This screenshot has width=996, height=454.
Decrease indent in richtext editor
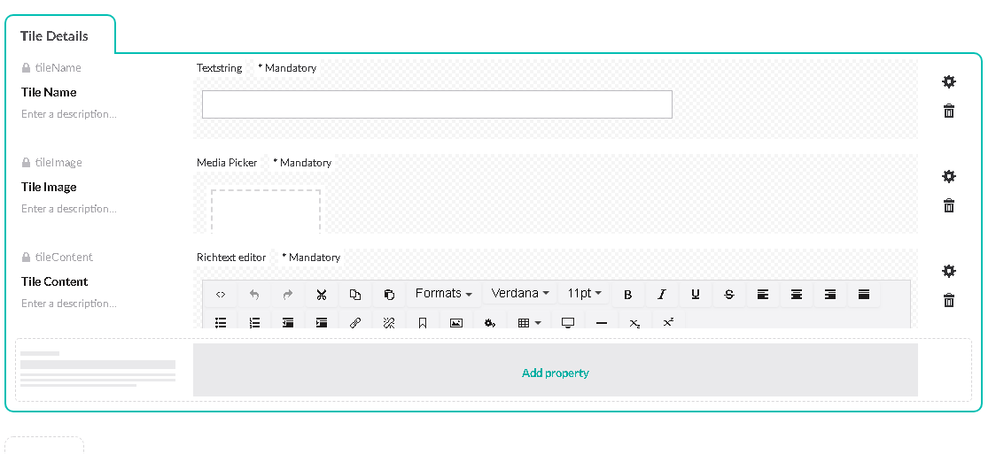tap(288, 322)
